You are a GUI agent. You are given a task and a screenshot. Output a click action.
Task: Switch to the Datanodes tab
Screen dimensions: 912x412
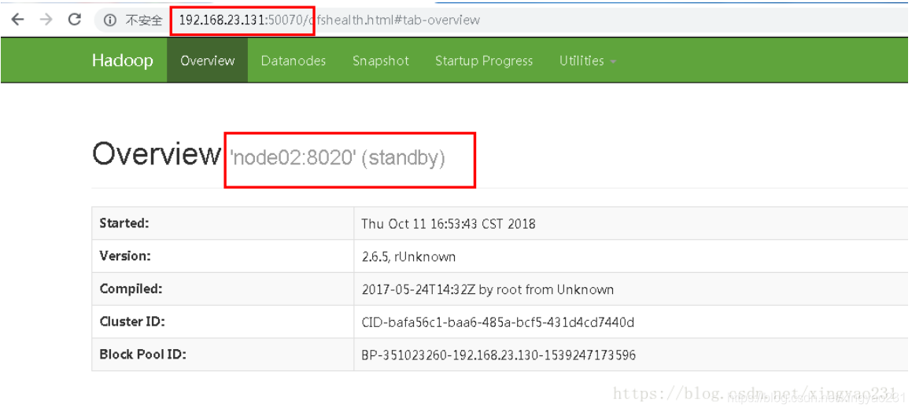pos(294,61)
